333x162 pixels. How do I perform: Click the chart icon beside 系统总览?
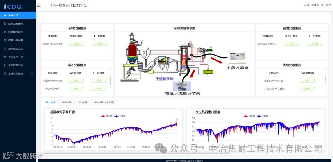5,15
